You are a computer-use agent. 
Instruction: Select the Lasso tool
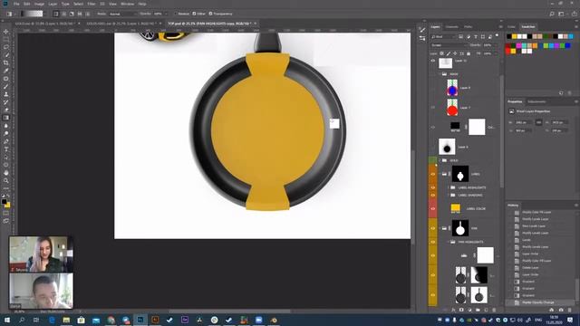pyautogui.click(x=6, y=47)
